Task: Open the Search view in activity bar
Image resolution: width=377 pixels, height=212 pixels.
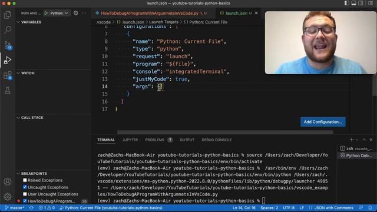Action: [x=8, y=30]
